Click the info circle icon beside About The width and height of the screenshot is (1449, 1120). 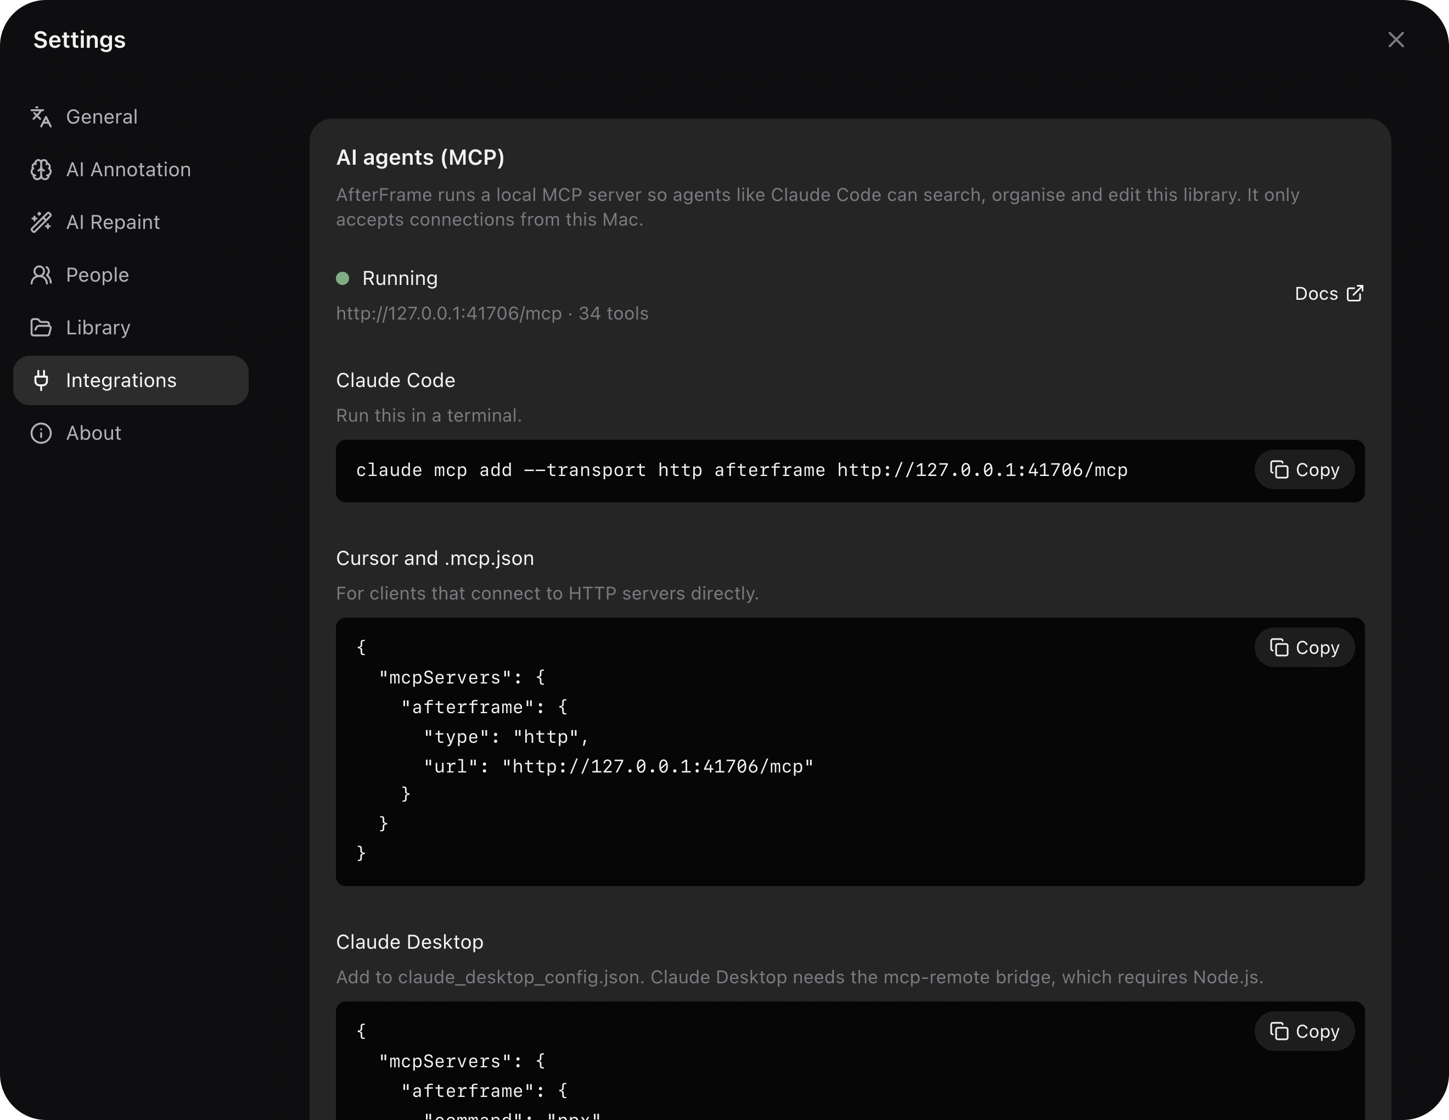41,433
